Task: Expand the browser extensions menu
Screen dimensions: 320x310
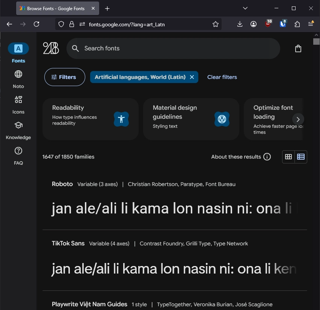Action: click(297, 24)
